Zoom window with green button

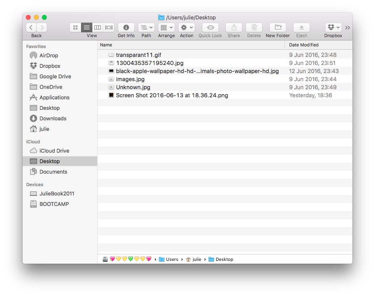click(x=44, y=17)
